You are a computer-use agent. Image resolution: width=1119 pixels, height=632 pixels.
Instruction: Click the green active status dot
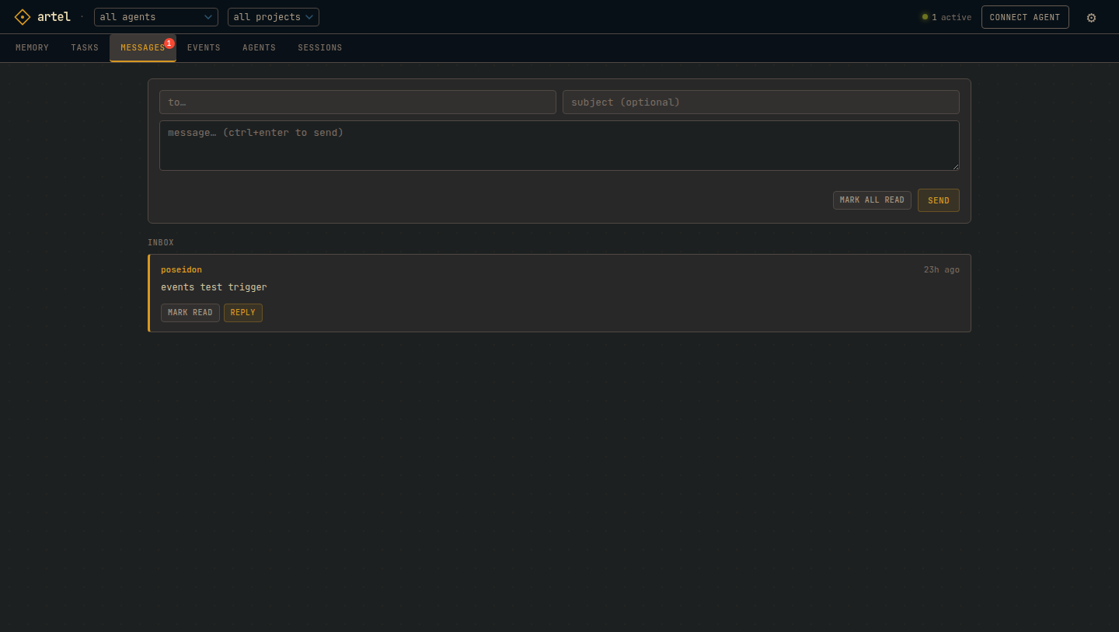pos(925,17)
